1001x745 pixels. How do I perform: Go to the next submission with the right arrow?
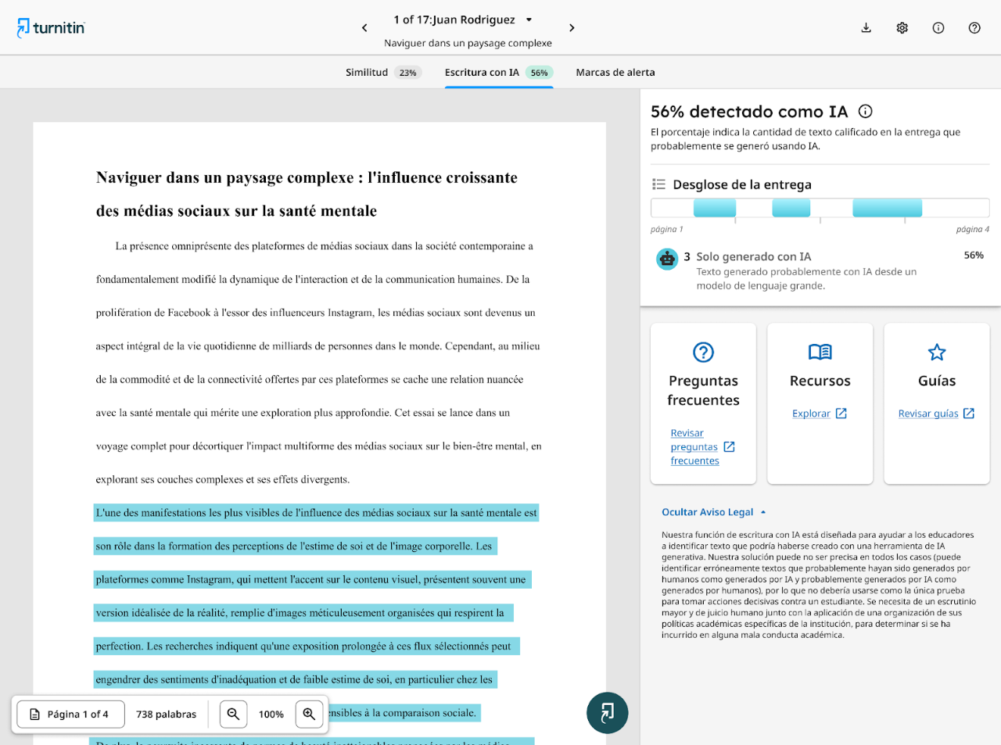pyautogui.click(x=572, y=27)
